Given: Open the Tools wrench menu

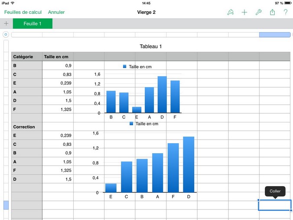Looking at the screenshot, I should [258, 12].
